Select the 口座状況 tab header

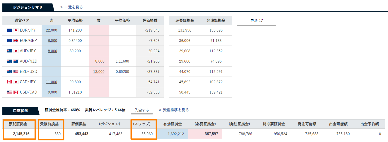(20, 110)
